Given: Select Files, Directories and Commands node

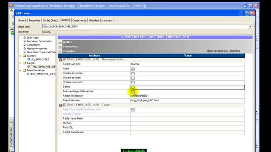Looking at the screenshot, I should point(41,52).
